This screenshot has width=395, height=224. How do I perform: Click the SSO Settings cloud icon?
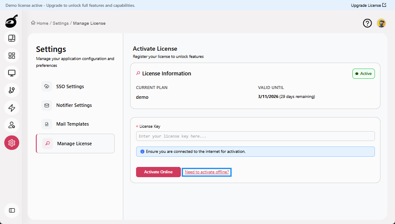(x=46, y=86)
